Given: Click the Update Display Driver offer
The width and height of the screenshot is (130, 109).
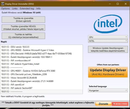Looking at the screenshot, I should (108, 72).
